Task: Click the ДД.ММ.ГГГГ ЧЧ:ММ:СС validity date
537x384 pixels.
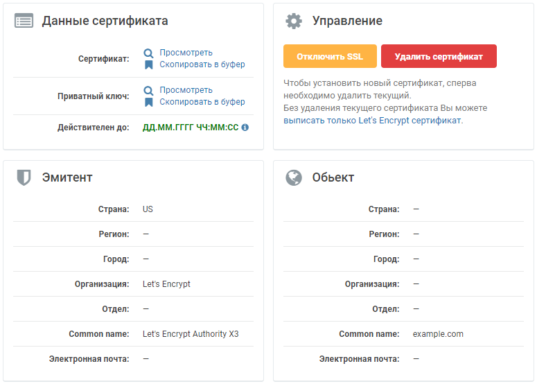Action: pyautogui.click(x=191, y=128)
